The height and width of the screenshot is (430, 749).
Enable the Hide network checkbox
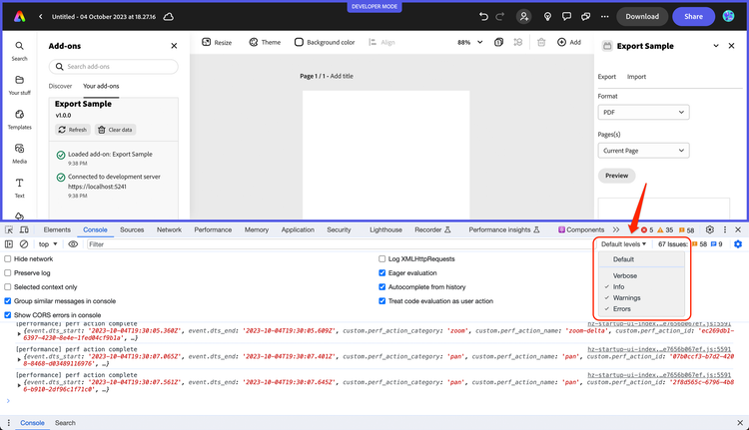8,258
